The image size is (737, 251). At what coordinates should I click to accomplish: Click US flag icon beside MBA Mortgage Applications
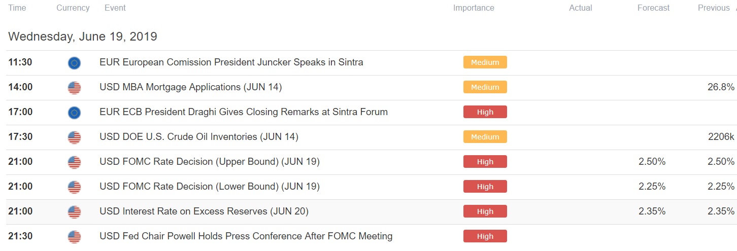pyautogui.click(x=74, y=88)
